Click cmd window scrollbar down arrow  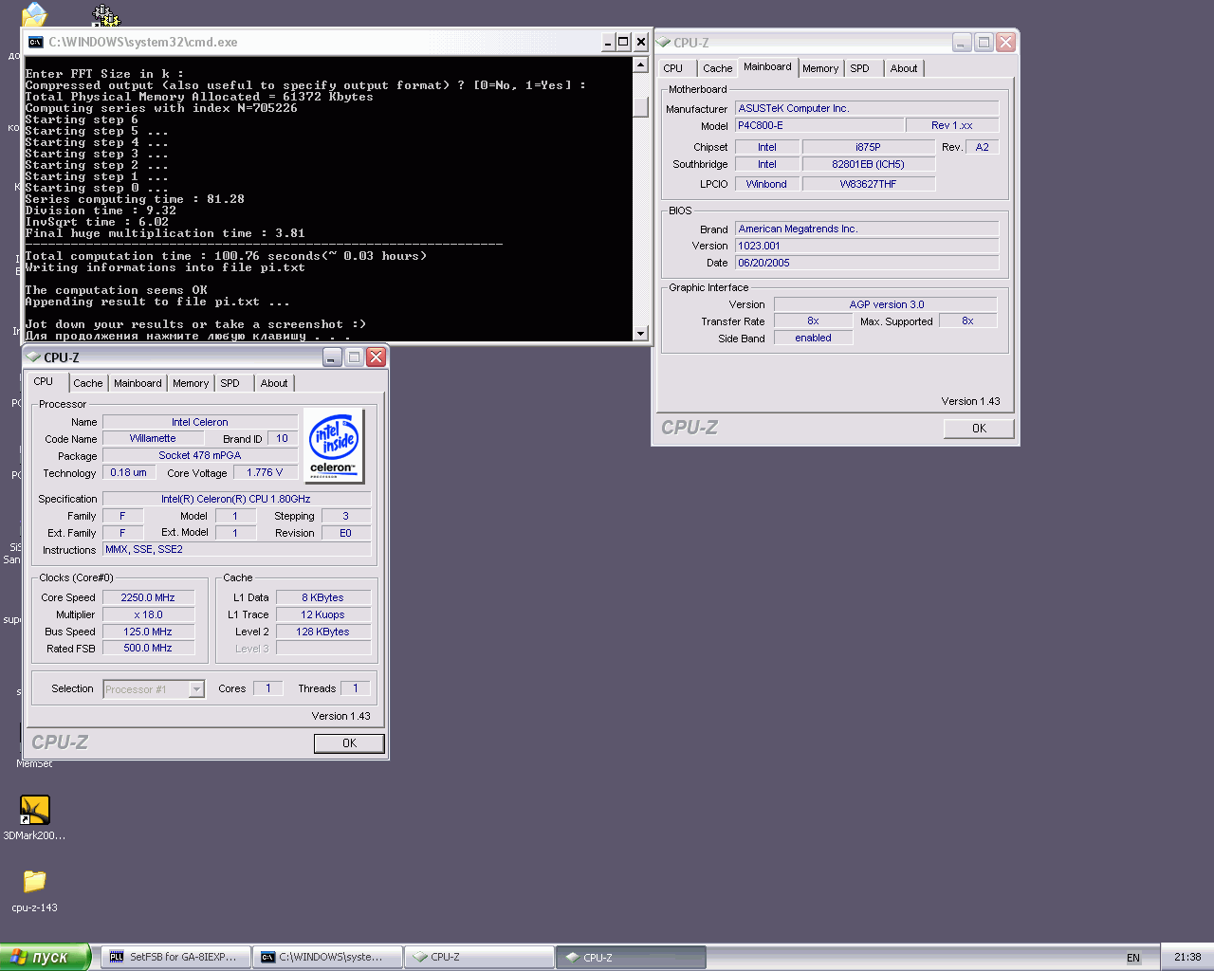coord(640,333)
